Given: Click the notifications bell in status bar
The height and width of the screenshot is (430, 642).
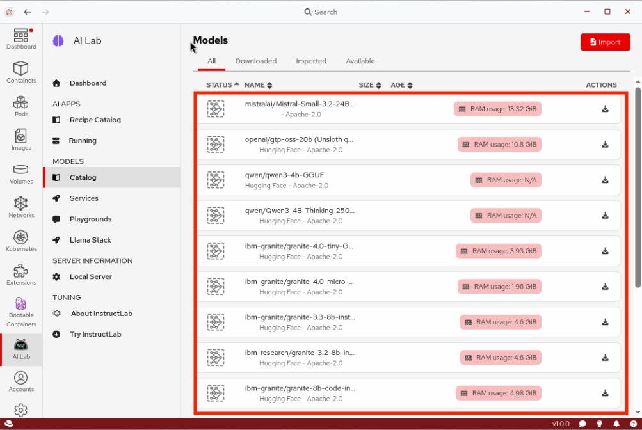Looking at the screenshot, I should point(616,424).
